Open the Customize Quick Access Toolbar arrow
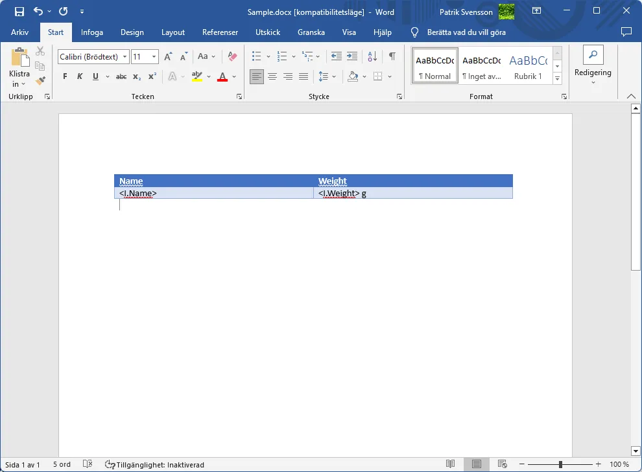 click(x=82, y=12)
